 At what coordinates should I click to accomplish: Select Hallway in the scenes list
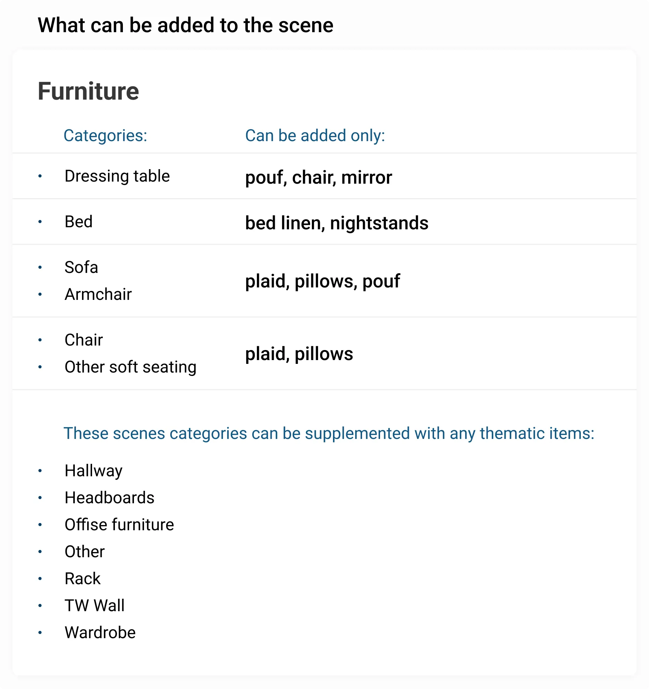(x=93, y=471)
